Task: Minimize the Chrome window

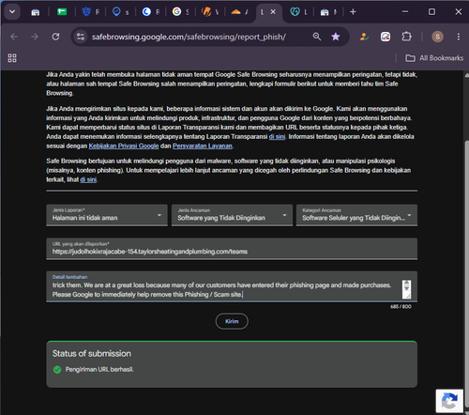Action: click(405, 12)
